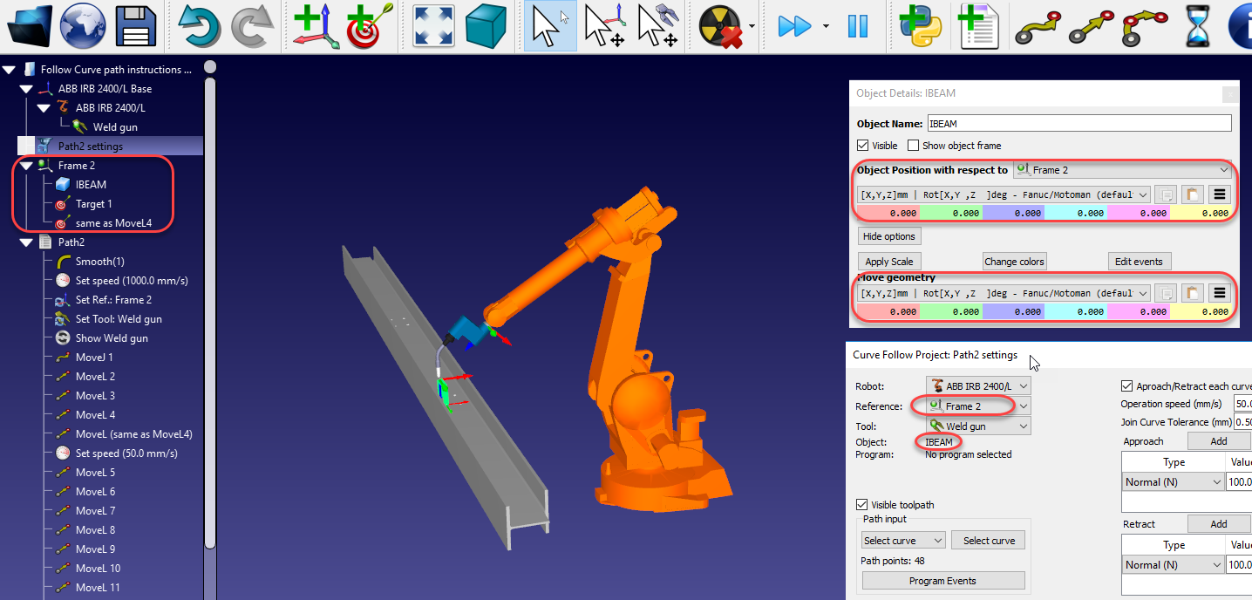Collapse the Path2 program tree node
The height and width of the screenshot is (600, 1252).
pos(25,242)
